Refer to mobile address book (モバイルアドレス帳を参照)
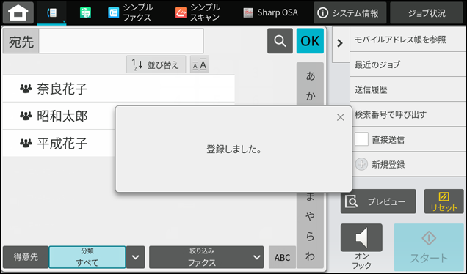Screen dimensions: 467x274 point(408,40)
